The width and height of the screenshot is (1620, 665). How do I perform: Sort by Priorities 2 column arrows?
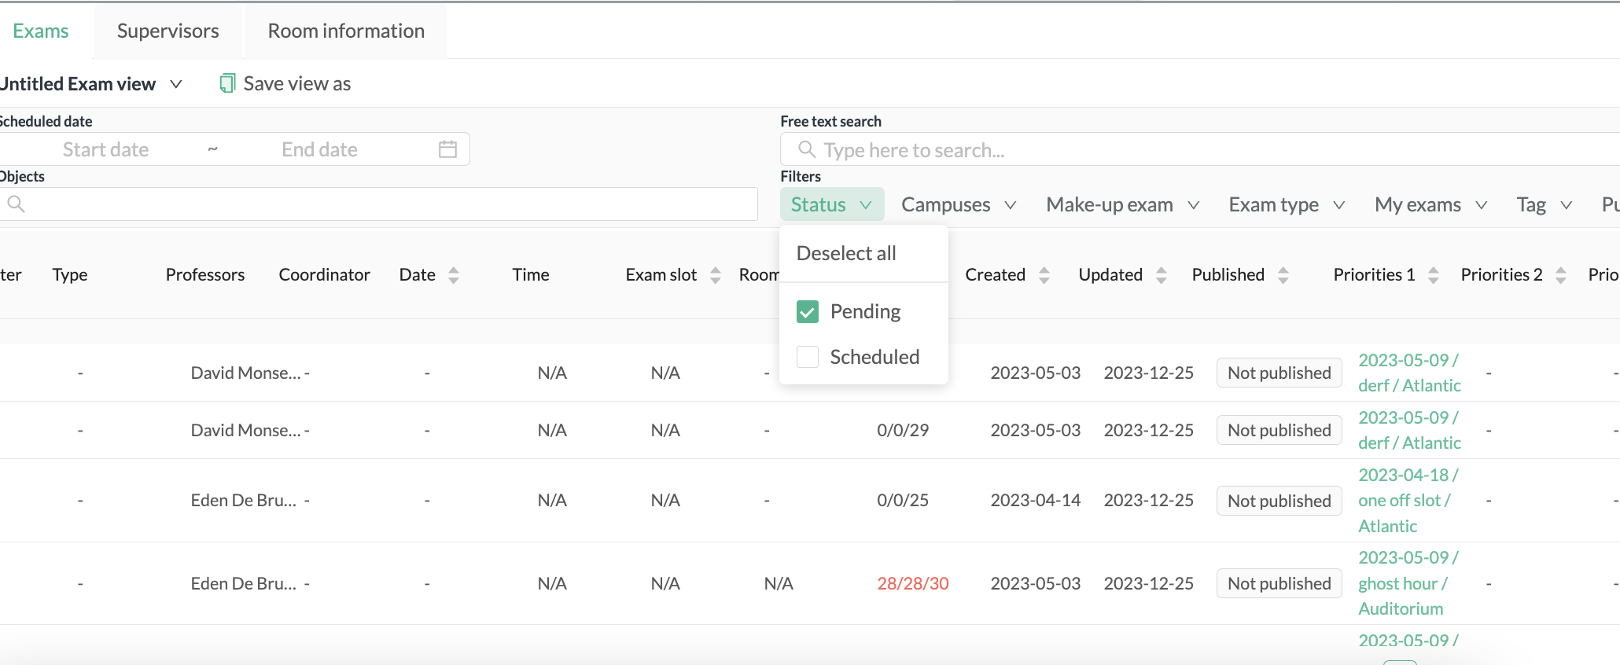1560,275
